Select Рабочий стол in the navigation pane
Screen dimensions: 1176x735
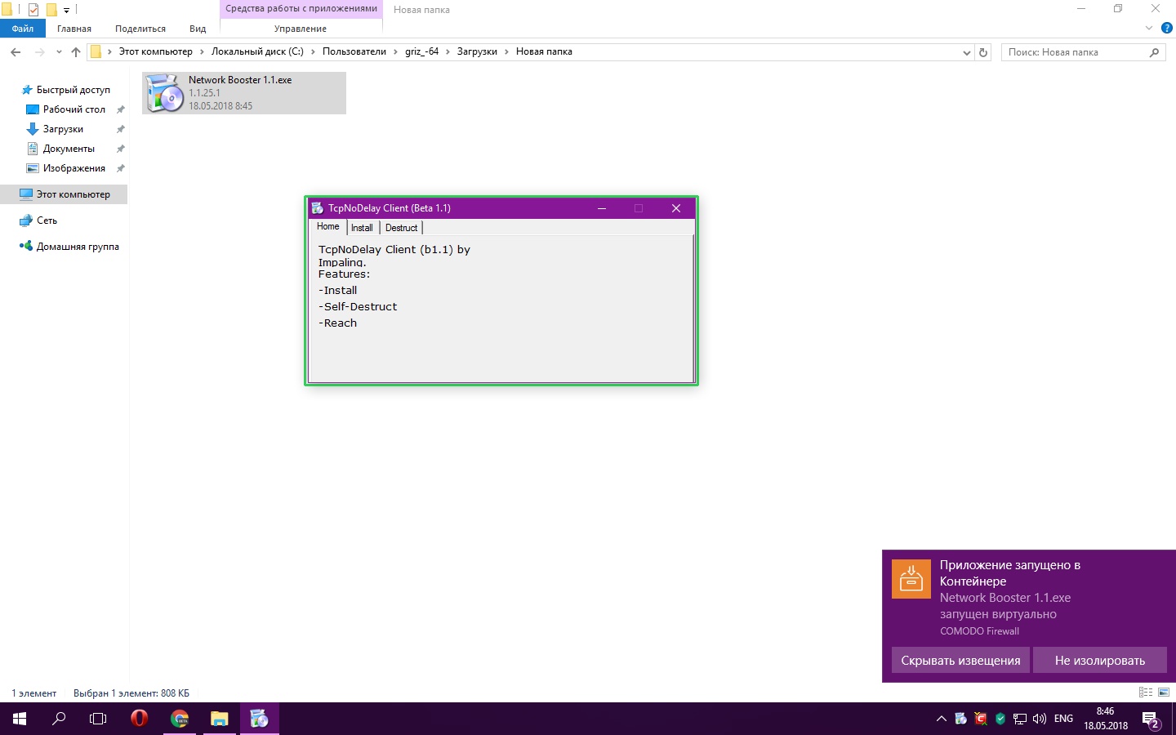(x=73, y=109)
